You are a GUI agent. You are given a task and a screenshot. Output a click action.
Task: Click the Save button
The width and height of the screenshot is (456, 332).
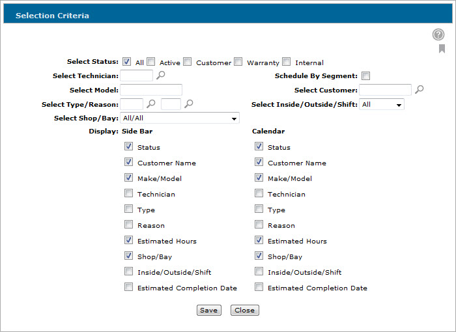pyautogui.click(x=209, y=311)
